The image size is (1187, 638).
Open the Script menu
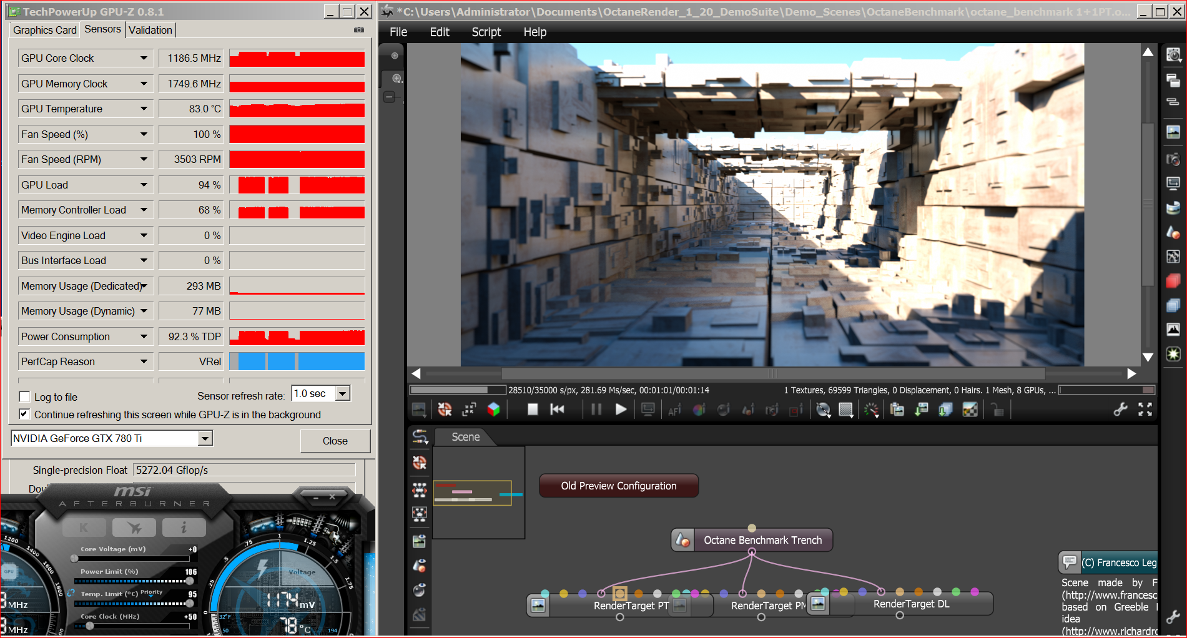(x=486, y=32)
